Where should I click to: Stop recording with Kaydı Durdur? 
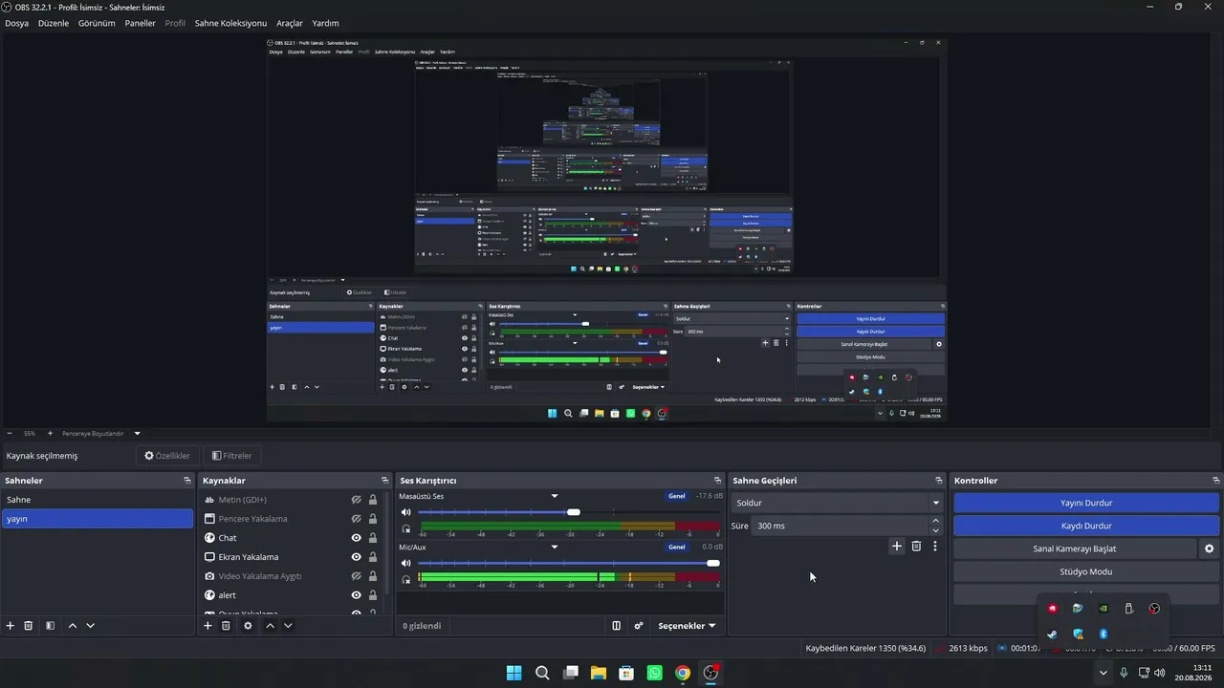coord(1086,526)
